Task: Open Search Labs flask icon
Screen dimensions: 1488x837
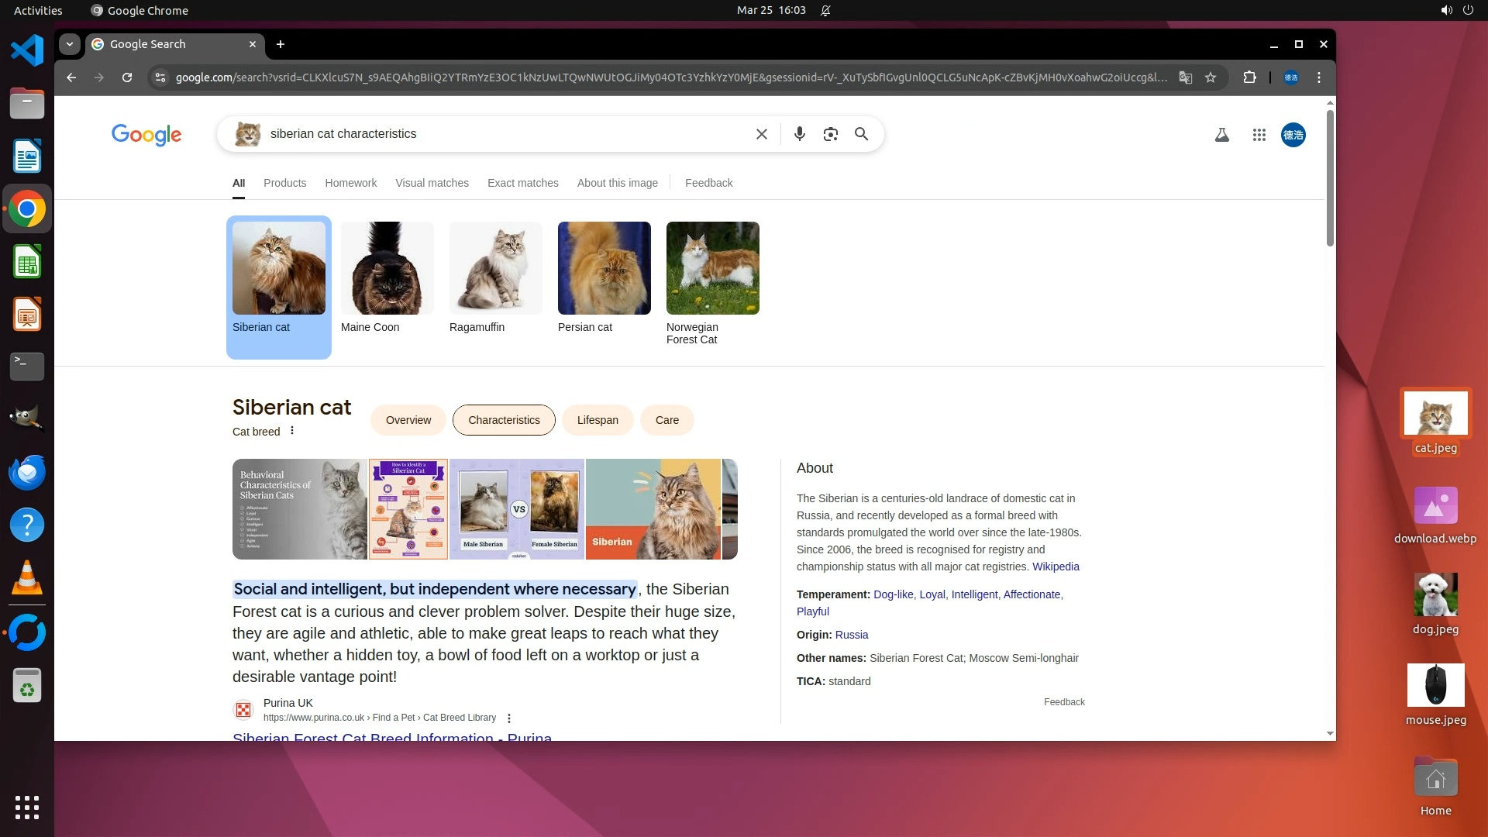Action: [x=1222, y=135]
